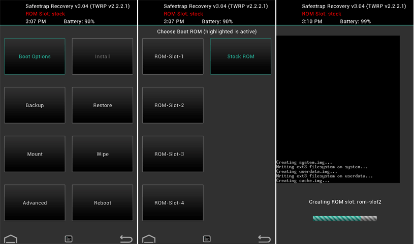Choose ROM-Slot-3

173,154
